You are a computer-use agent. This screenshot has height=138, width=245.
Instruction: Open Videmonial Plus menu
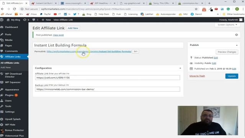click(x=14, y=136)
